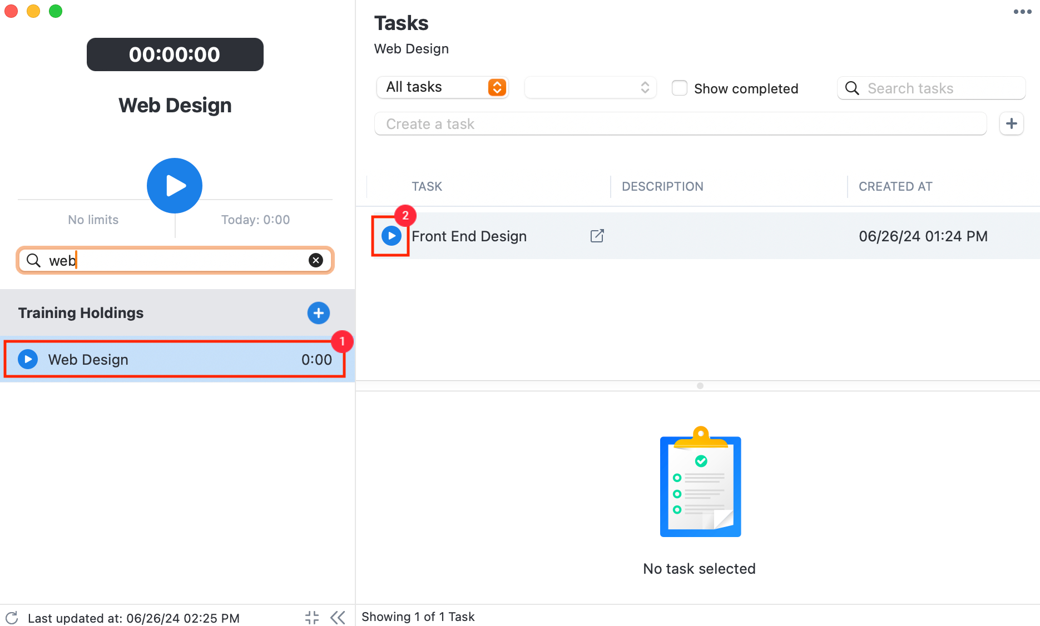Refresh the last updated data

[11, 618]
